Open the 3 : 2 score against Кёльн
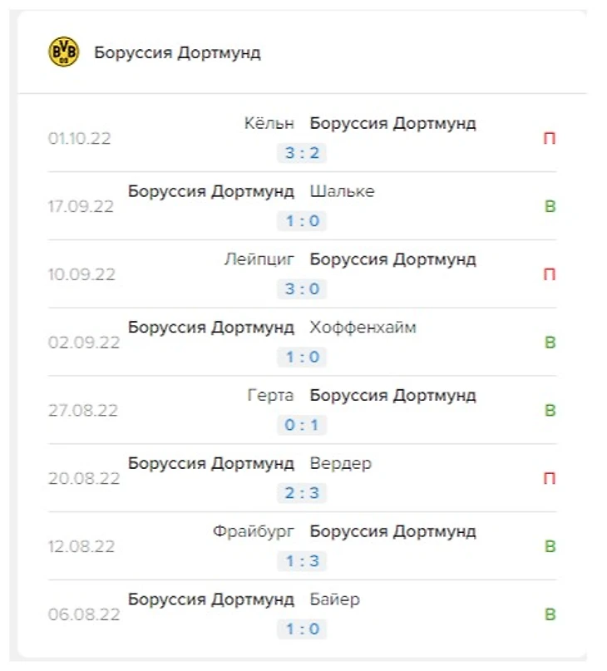This screenshot has width=607, height=671. [x=302, y=153]
